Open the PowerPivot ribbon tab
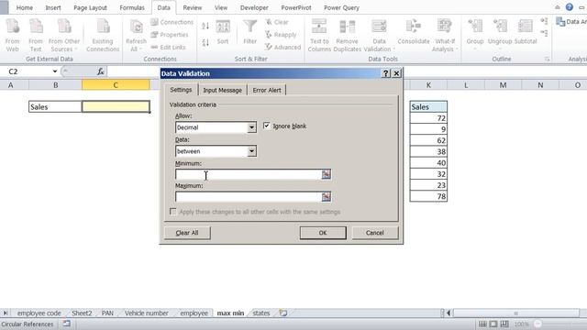This screenshot has width=587, height=330. (295, 7)
